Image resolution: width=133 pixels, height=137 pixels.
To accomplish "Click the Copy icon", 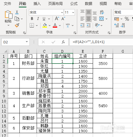I will pos(17,19).
